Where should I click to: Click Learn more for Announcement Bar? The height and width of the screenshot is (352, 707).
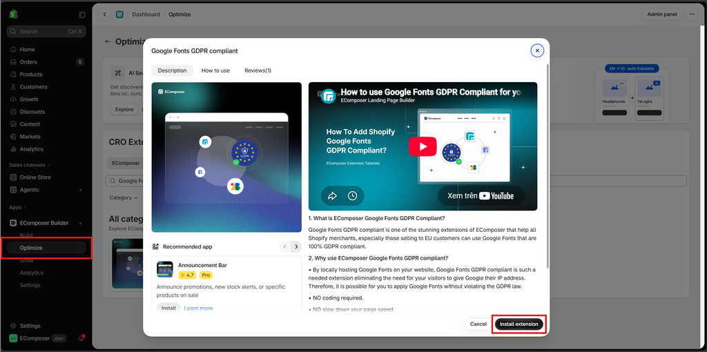tap(198, 309)
